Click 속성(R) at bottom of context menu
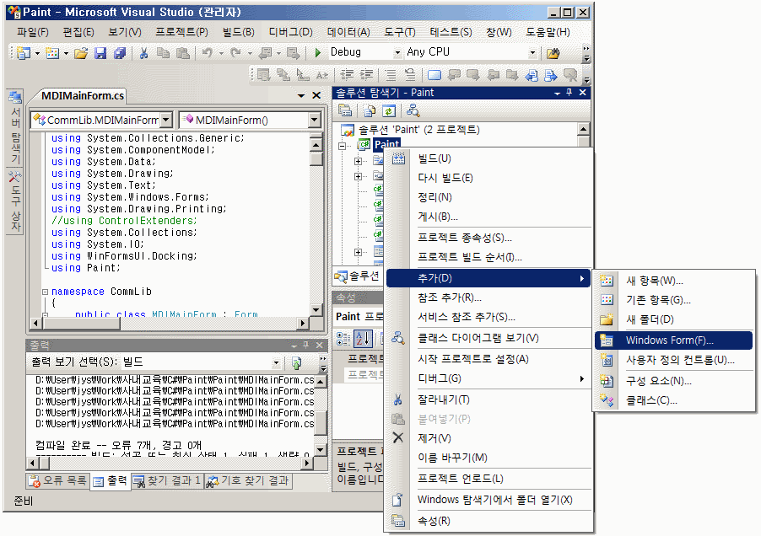 tap(488, 521)
